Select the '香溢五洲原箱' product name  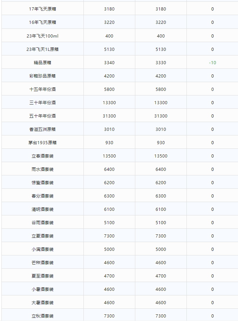(x=42, y=129)
